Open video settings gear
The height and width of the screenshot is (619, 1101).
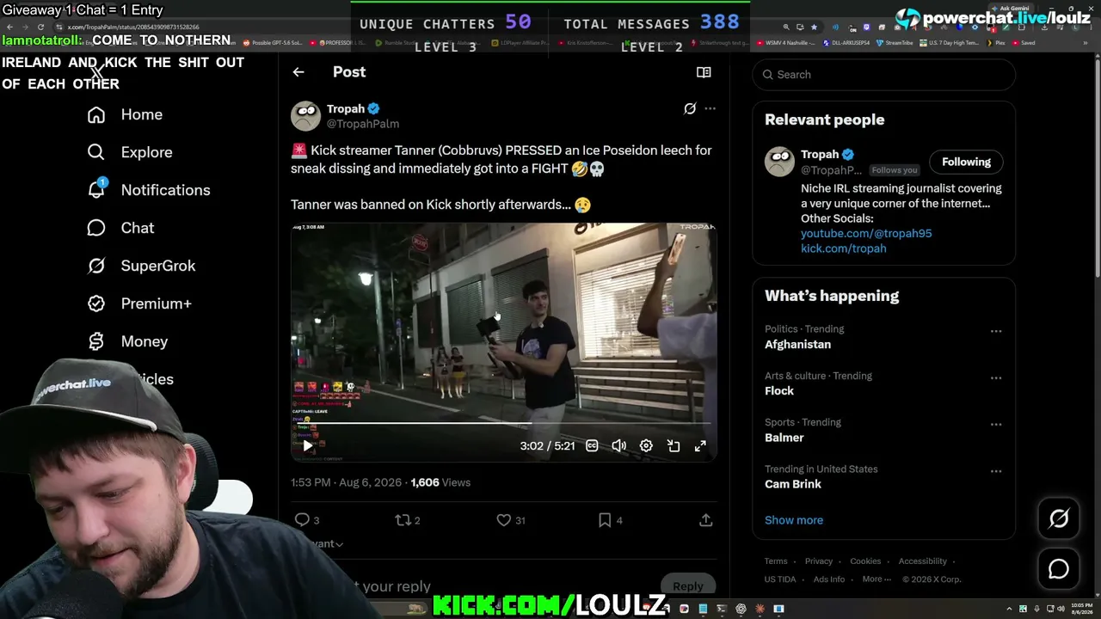click(x=646, y=445)
